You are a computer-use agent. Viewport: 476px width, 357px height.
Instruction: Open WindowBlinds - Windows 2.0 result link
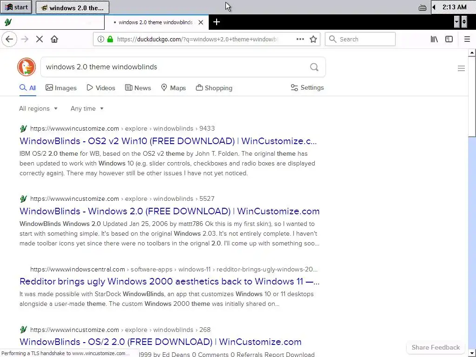169,212
